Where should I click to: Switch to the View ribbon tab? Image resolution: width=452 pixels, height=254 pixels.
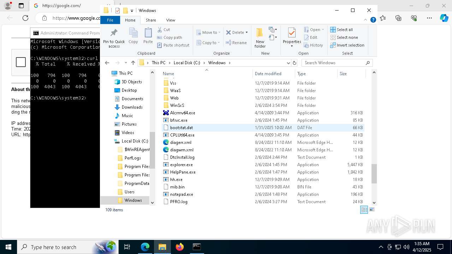[x=171, y=20]
